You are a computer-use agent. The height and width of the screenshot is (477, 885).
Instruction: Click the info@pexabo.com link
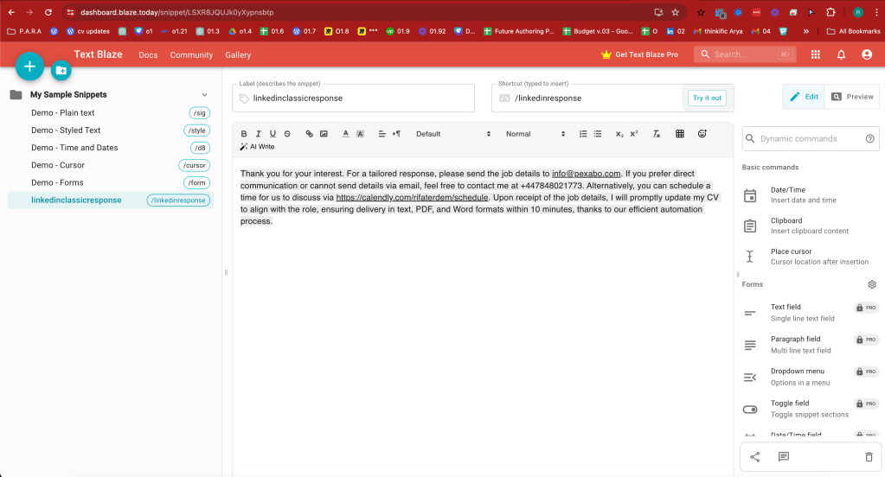(586, 174)
